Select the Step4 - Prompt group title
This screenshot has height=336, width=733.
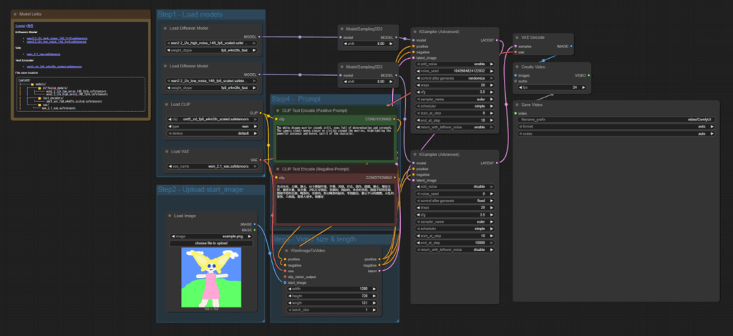296,99
